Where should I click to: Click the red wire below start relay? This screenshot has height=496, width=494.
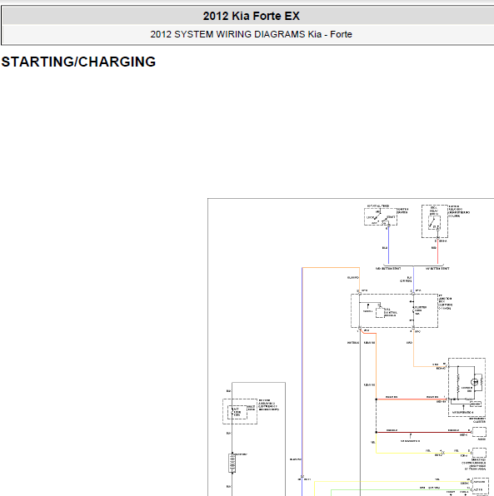[437, 251]
